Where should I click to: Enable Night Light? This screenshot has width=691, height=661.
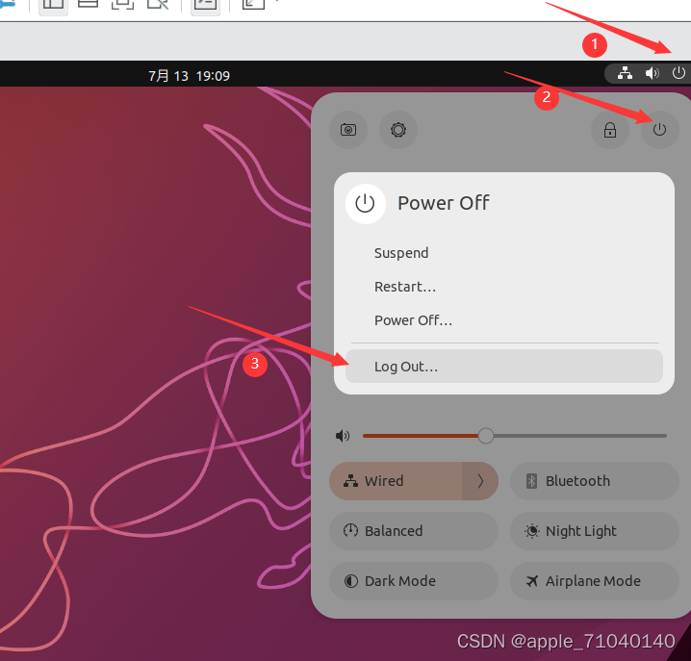click(x=595, y=531)
